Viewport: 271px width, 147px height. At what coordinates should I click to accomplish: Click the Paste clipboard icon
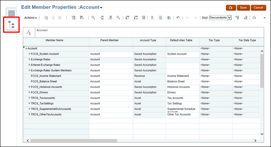169,18
